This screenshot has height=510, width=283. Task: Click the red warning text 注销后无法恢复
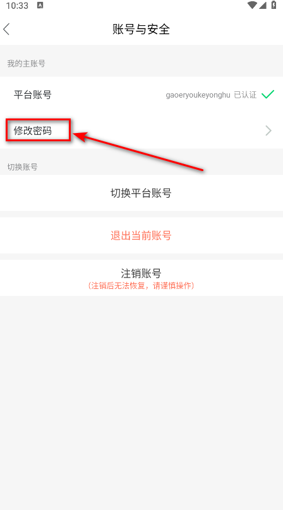click(141, 286)
